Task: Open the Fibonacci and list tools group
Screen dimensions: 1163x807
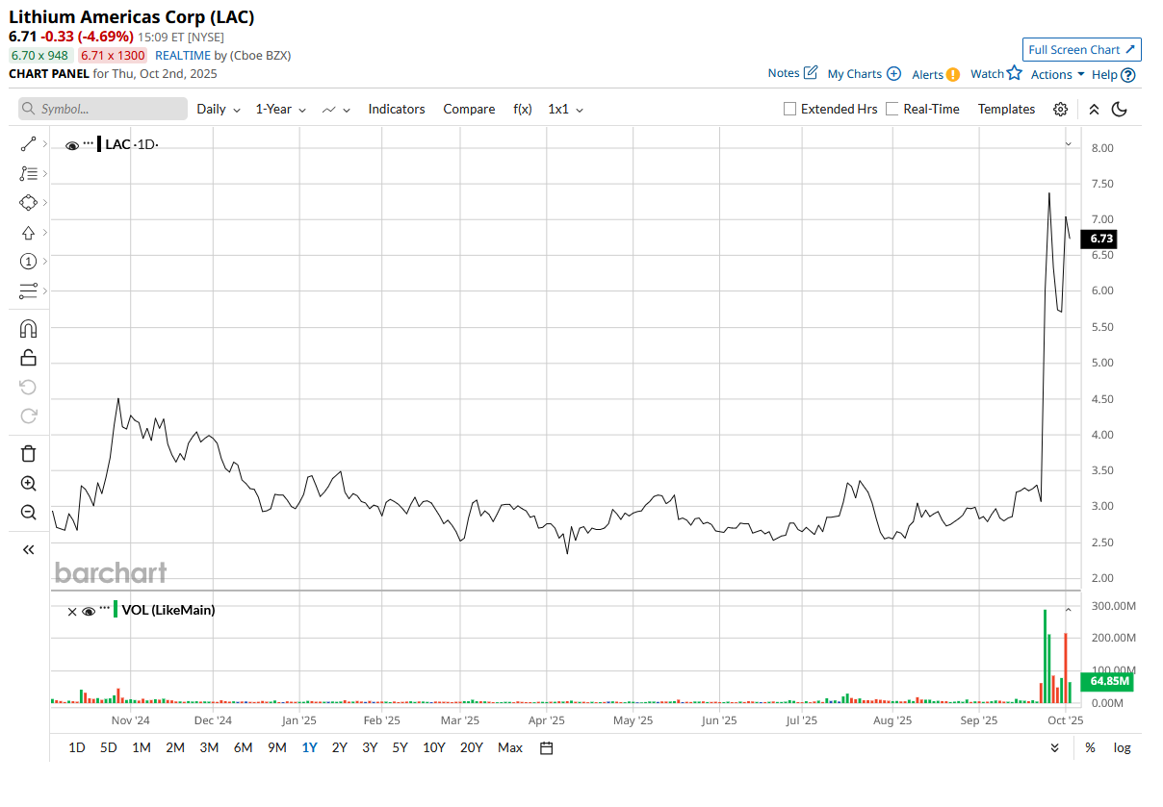Action: pos(28,174)
